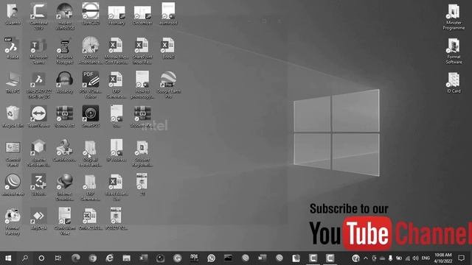Switch the ENG input language indicator
Image resolution: width=472 pixels, height=265 pixels.
(x=426, y=258)
